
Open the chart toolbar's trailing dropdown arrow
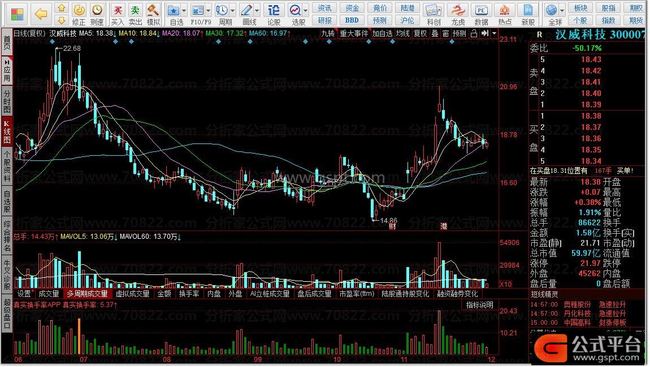coord(494,33)
